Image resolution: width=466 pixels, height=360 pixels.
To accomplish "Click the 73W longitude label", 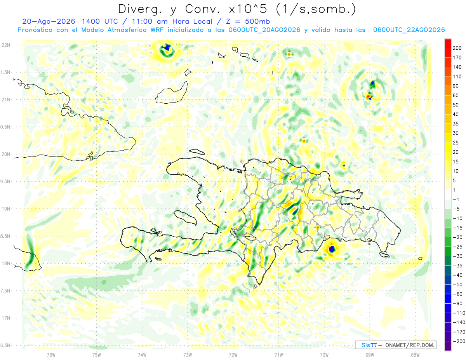I will pyautogui.click(x=188, y=354).
